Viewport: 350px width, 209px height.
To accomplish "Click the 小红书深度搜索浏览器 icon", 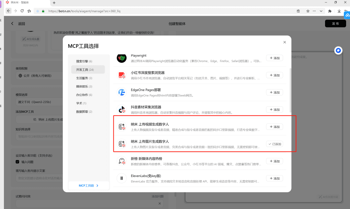I will coord(122,75).
